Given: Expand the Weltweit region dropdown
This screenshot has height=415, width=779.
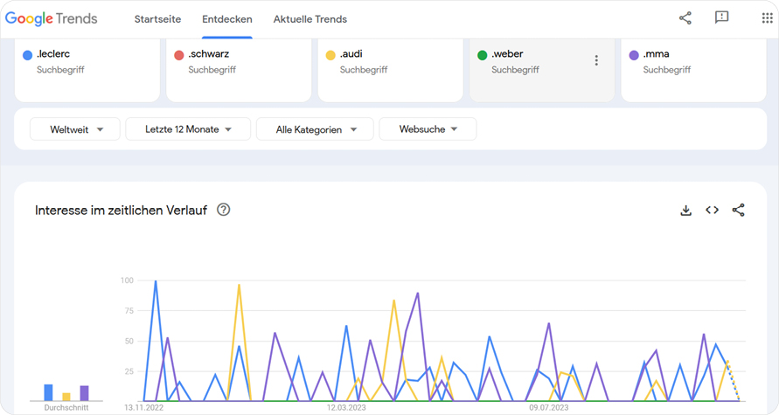Looking at the screenshot, I should point(74,129).
